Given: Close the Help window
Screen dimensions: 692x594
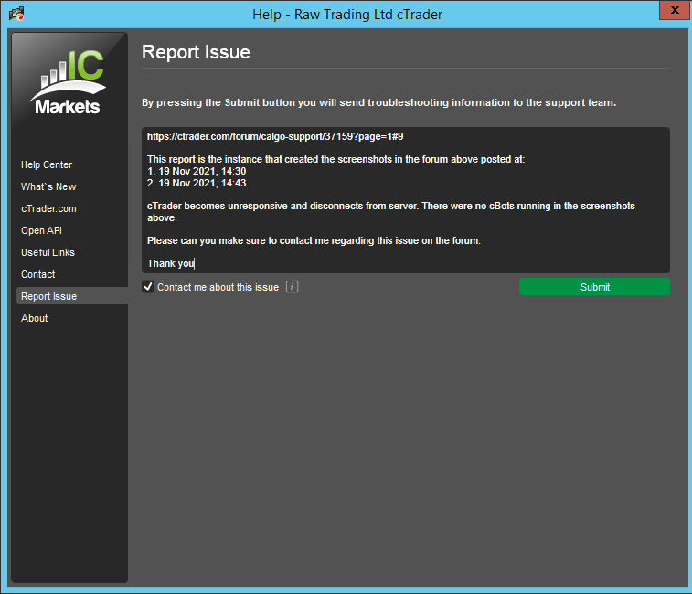Looking at the screenshot, I should (675, 10).
